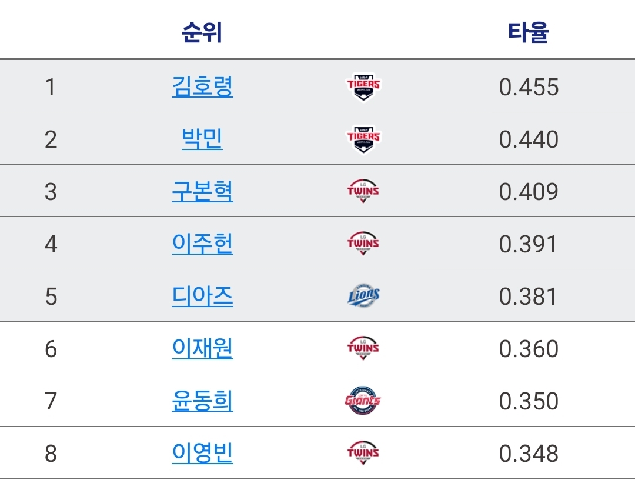Open player 윤동희's profile link
Viewport: 635px width, 483px height.
point(202,400)
